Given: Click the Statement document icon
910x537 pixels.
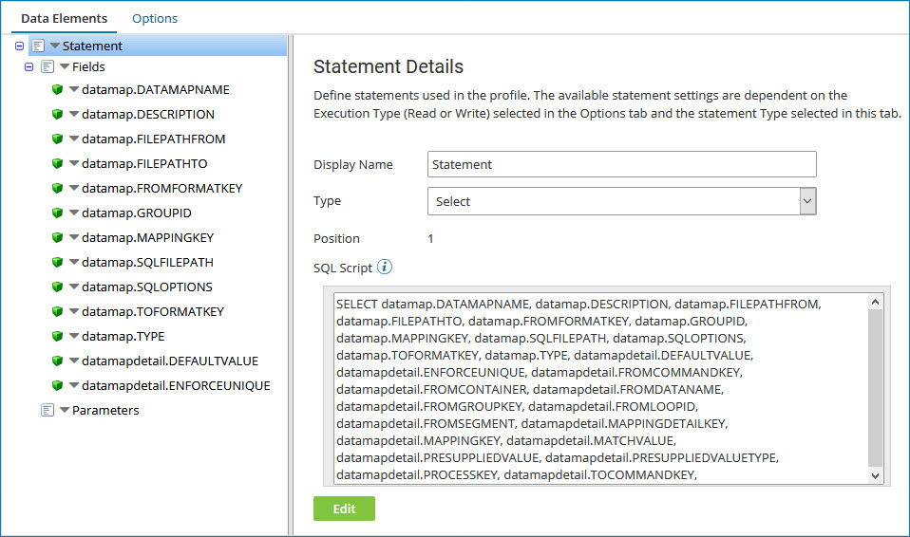Looking at the screenshot, I should pos(38,46).
